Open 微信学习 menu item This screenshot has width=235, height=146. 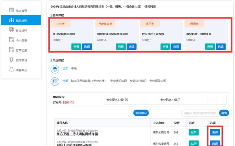pos(21,60)
